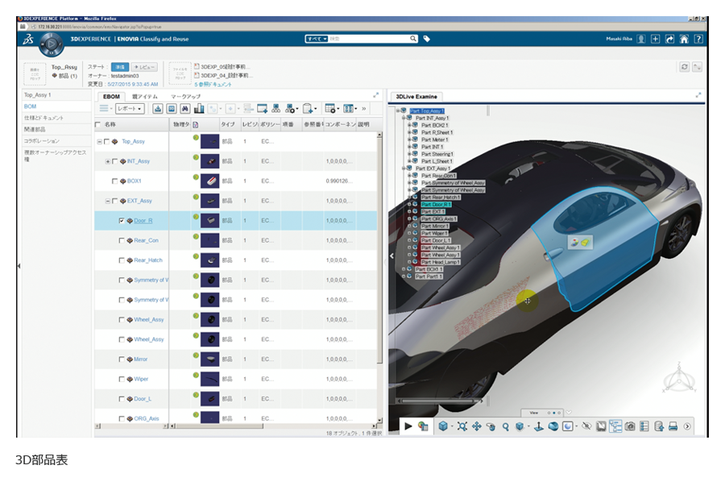
Task: Click the ORG_Axis part link
Action: click(x=146, y=419)
